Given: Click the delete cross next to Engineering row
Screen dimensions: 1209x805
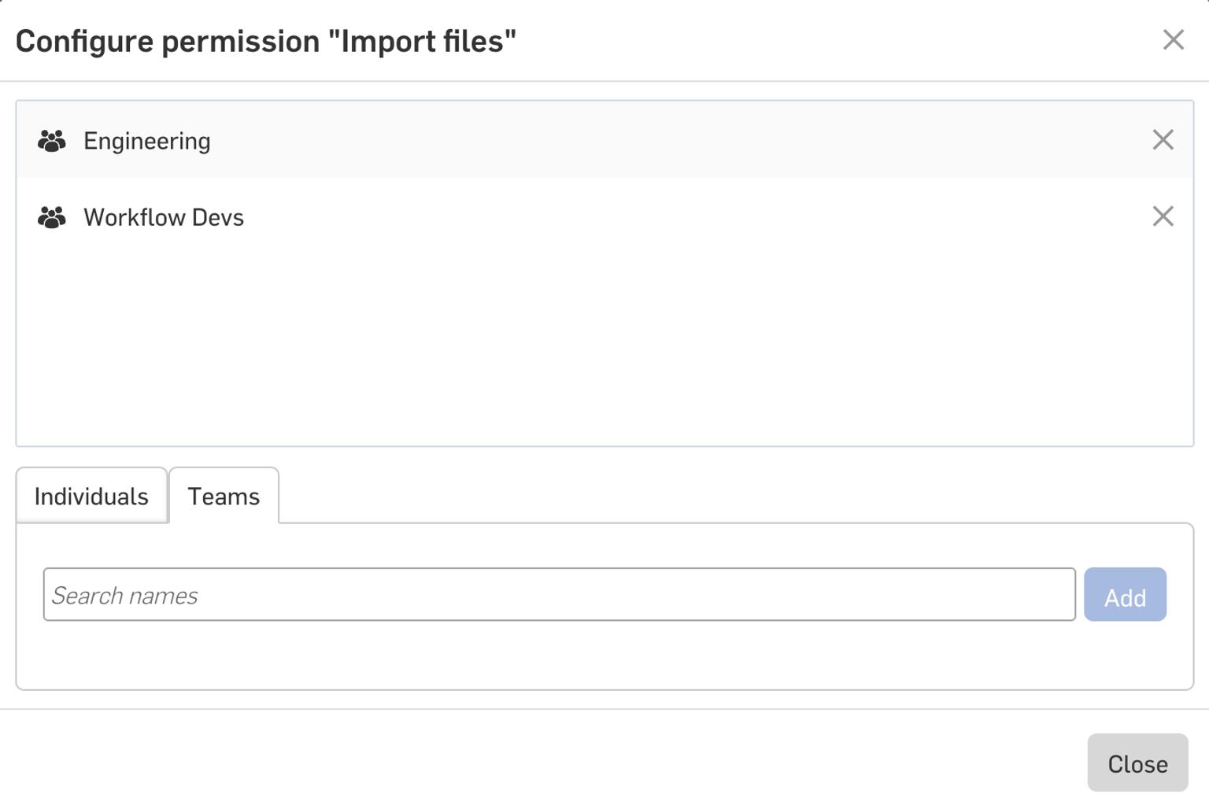Looking at the screenshot, I should pos(1163,140).
